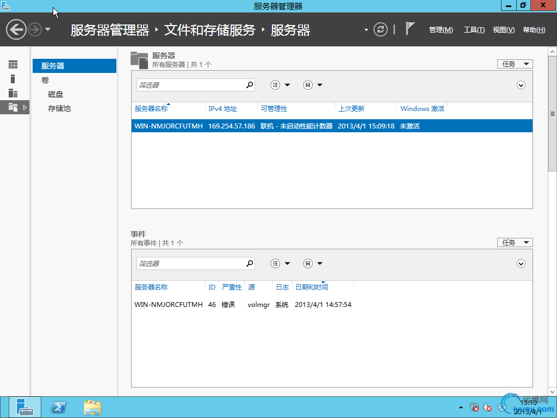
Task: Open File Explorer from the taskbar
Action: [92, 407]
